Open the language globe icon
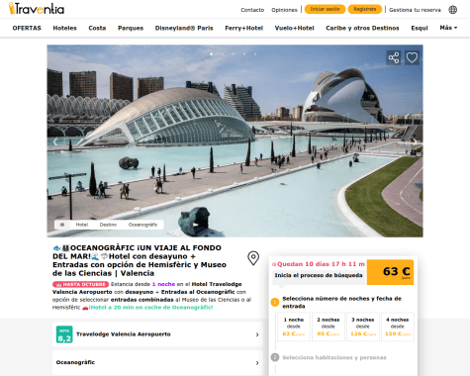The image size is (470, 376). (453, 10)
